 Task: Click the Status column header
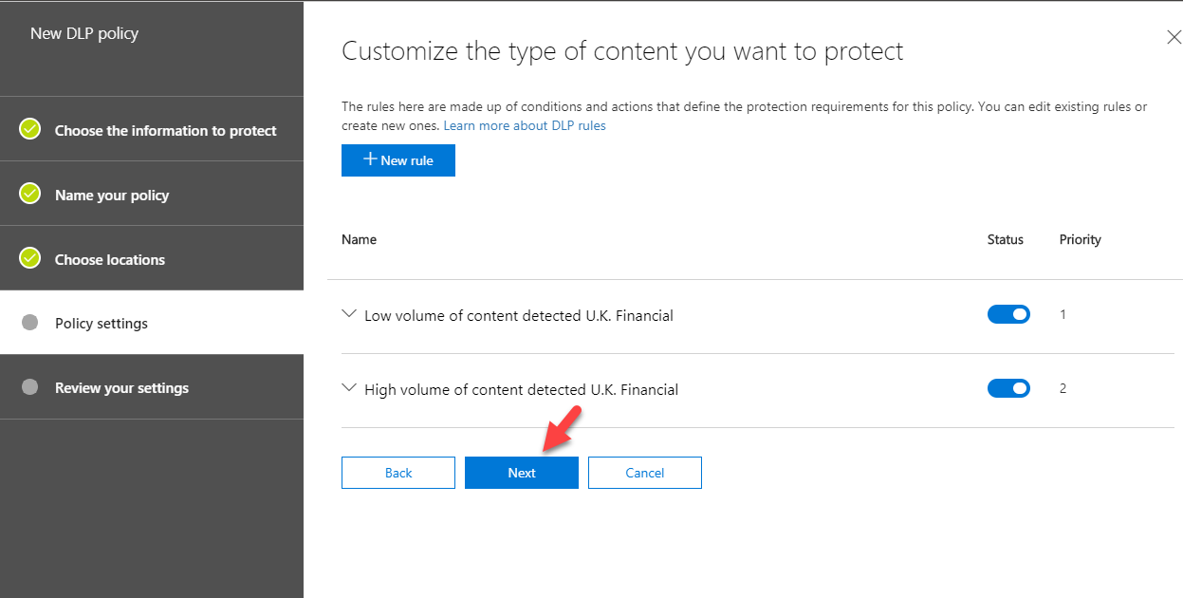pos(1006,239)
